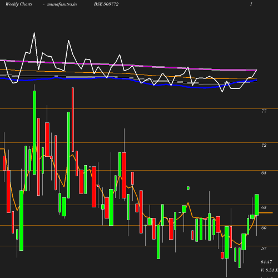Click the 72 price axis label
This screenshot has height=278, width=278.
(264, 145)
